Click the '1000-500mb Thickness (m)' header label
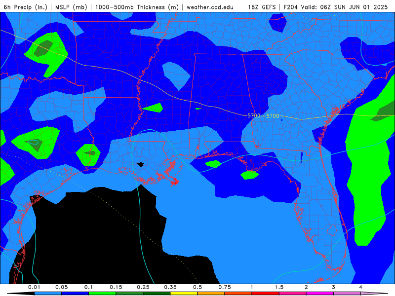The image size is (395, 296). 137,7
